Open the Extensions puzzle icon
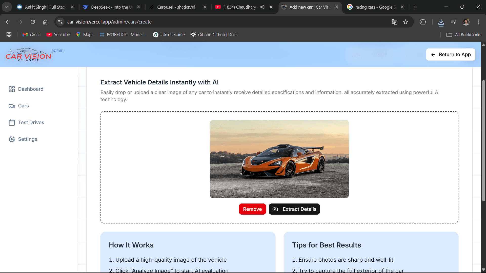Image resolution: width=486 pixels, height=273 pixels. point(423,22)
